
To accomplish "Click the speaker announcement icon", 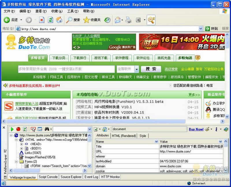I will point(5,85).
